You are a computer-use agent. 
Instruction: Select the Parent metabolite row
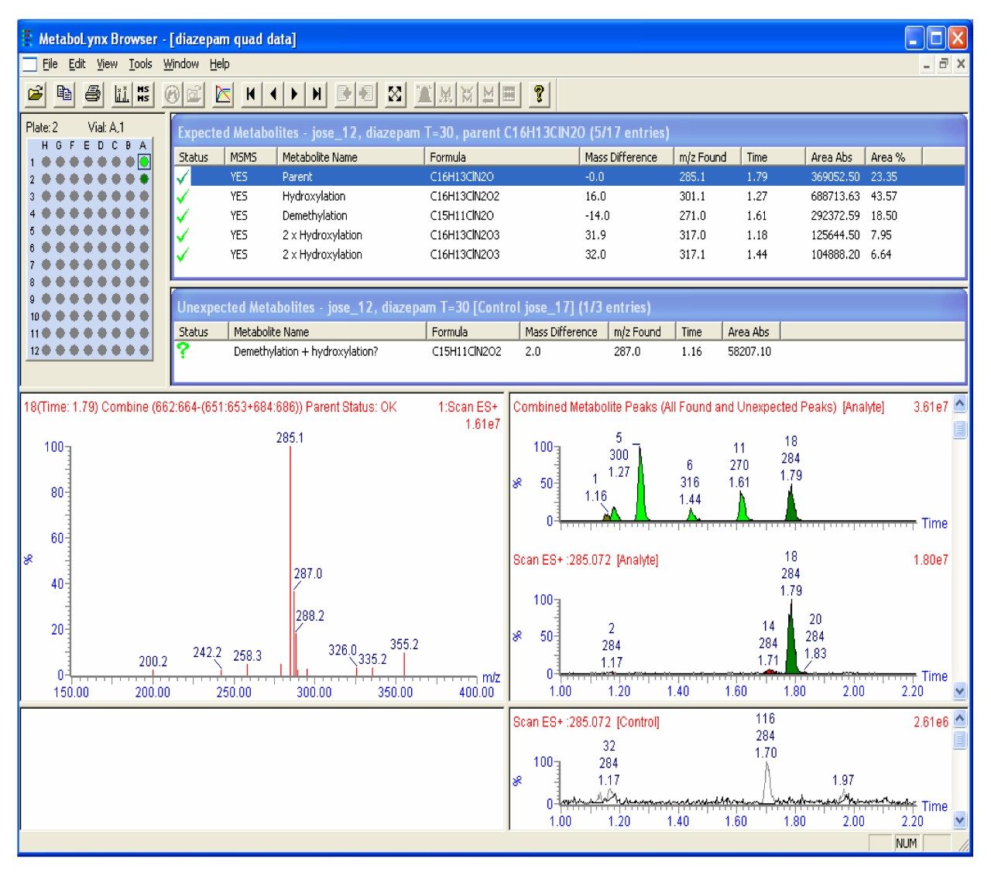[x=569, y=177]
